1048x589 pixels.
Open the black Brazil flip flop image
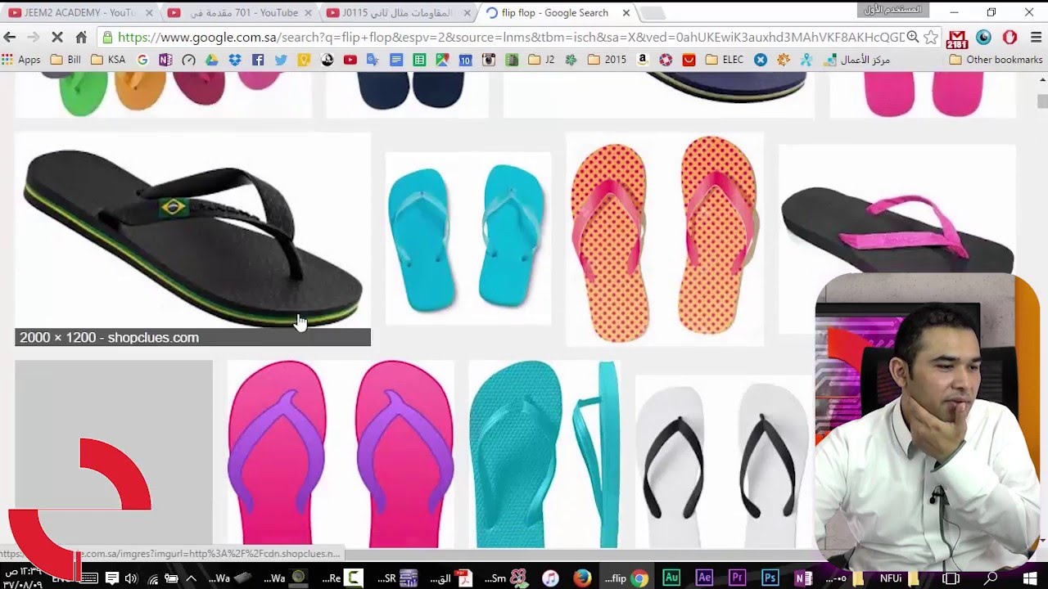[192, 238]
